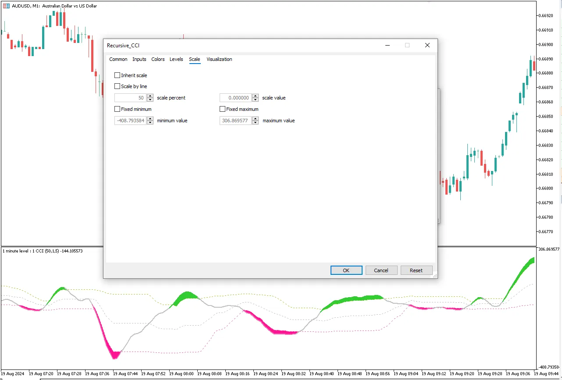The width and height of the screenshot is (562, 380).
Task: Go to the Colors tab
Action: click(158, 59)
